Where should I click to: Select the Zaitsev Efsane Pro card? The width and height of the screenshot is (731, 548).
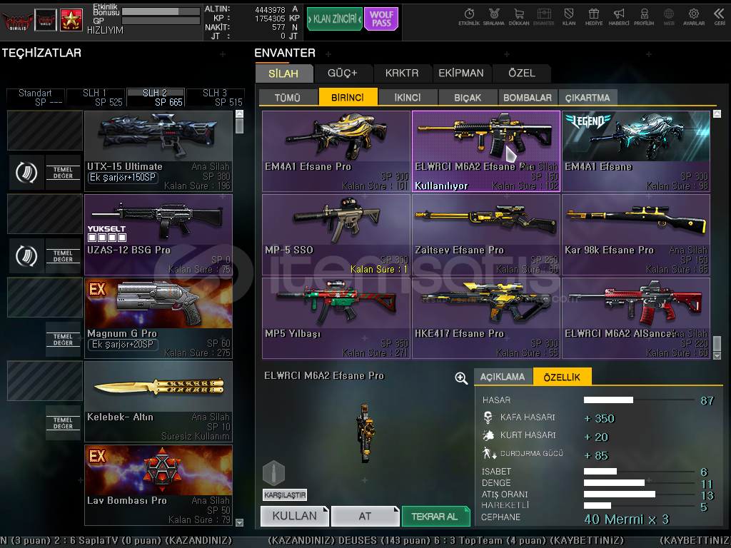[486, 235]
